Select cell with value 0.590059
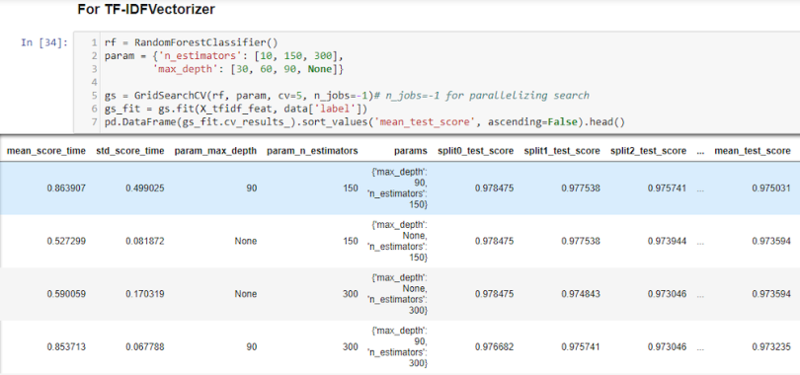 click(67, 294)
